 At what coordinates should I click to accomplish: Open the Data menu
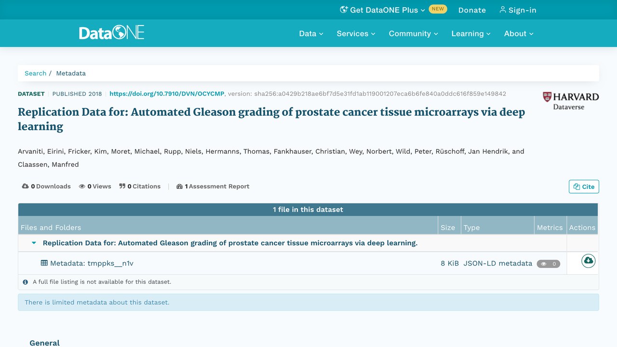[x=311, y=33]
